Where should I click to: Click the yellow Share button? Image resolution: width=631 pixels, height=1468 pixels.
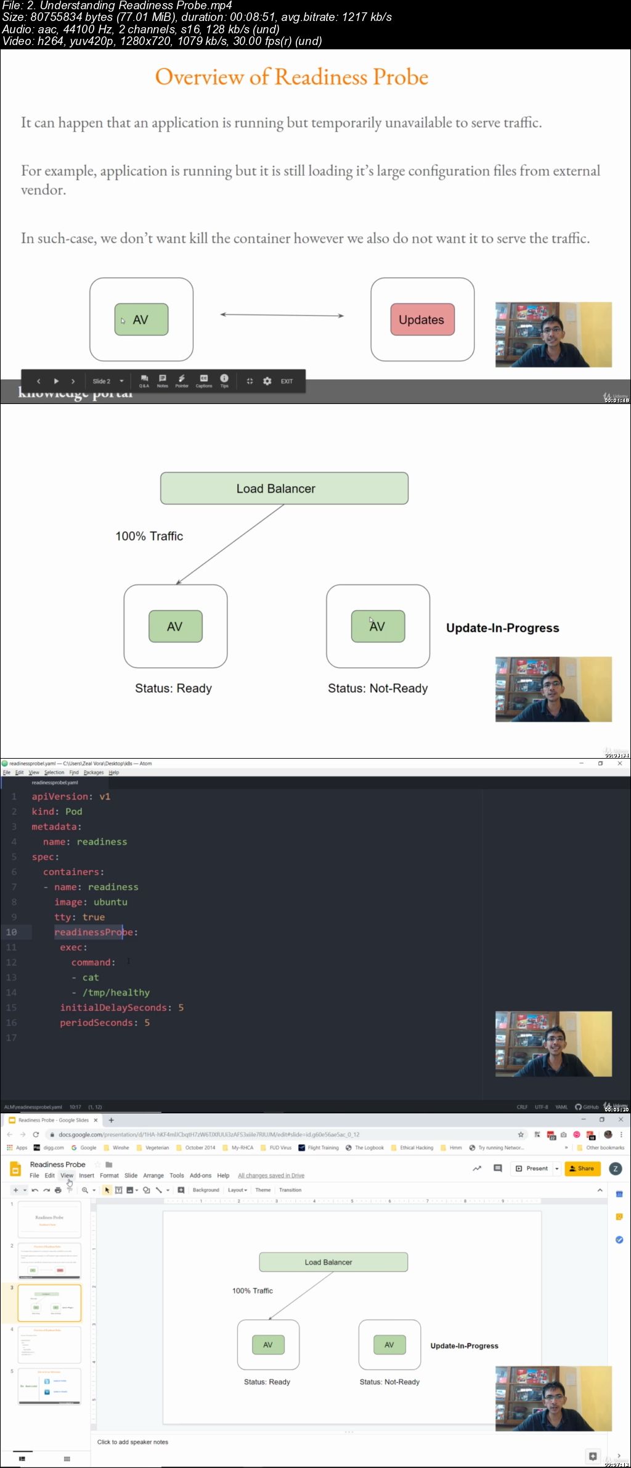click(x=582, y=1168)
